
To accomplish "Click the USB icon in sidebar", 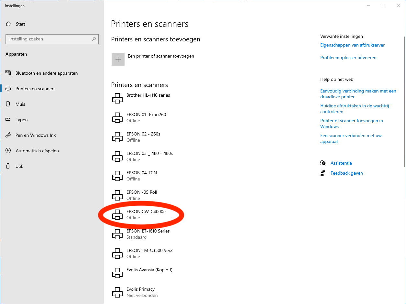I will 8,166.
